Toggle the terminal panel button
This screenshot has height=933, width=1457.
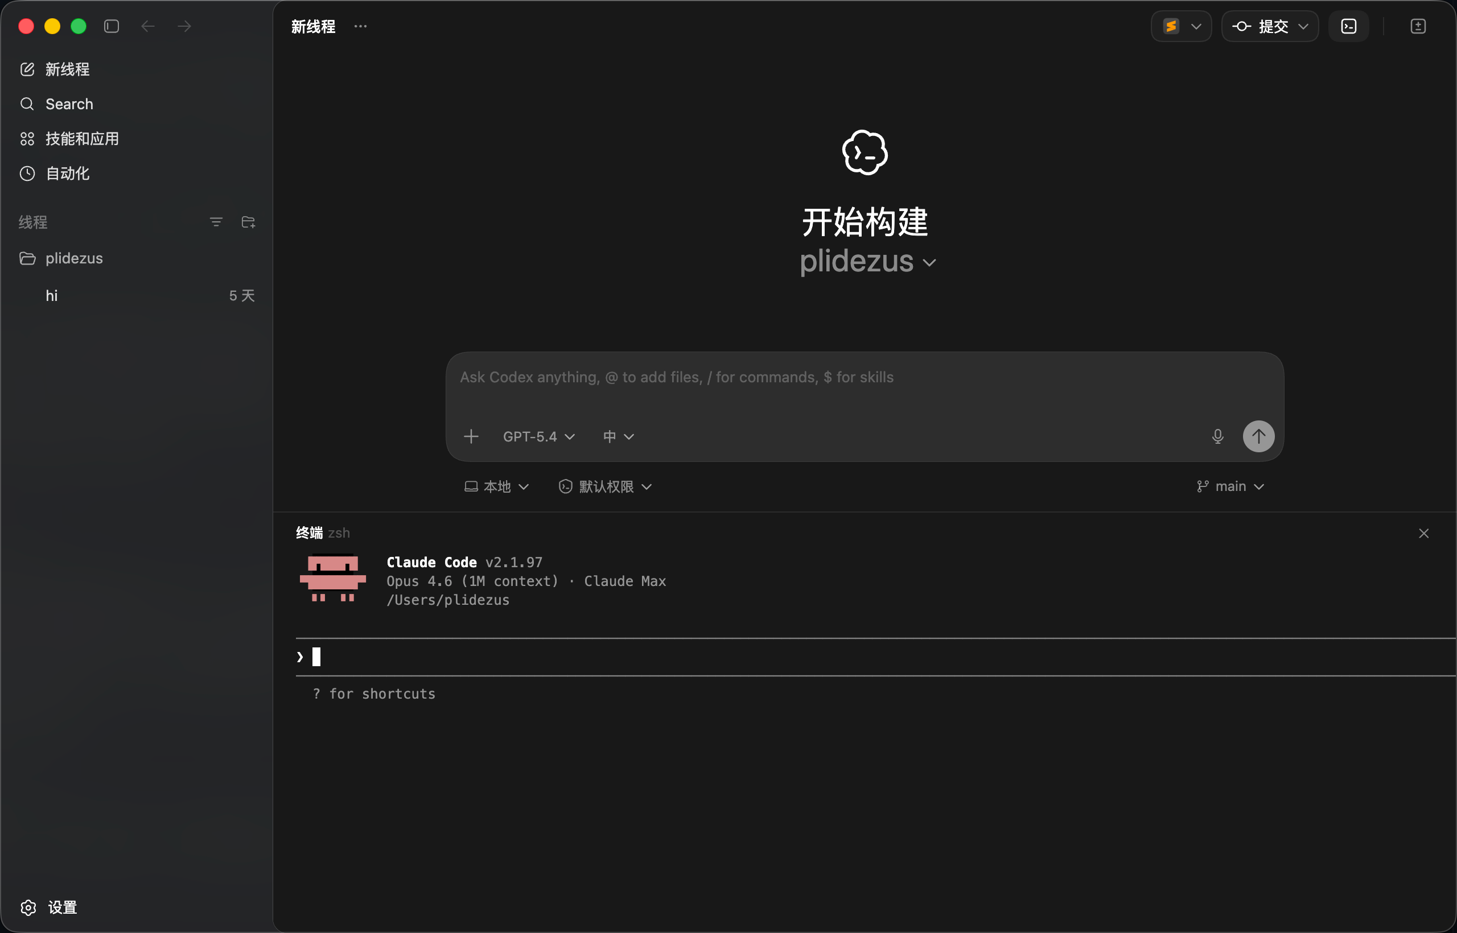1348,26
